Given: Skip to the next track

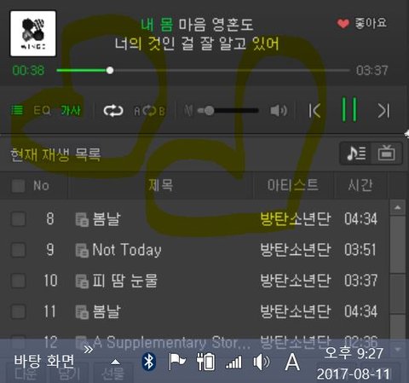Looking at the screenshot, I should [384, 110].
